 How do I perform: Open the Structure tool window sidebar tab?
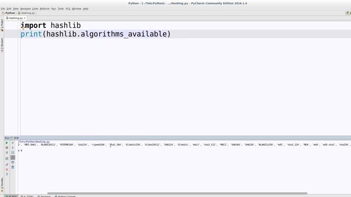click(2, 45)
